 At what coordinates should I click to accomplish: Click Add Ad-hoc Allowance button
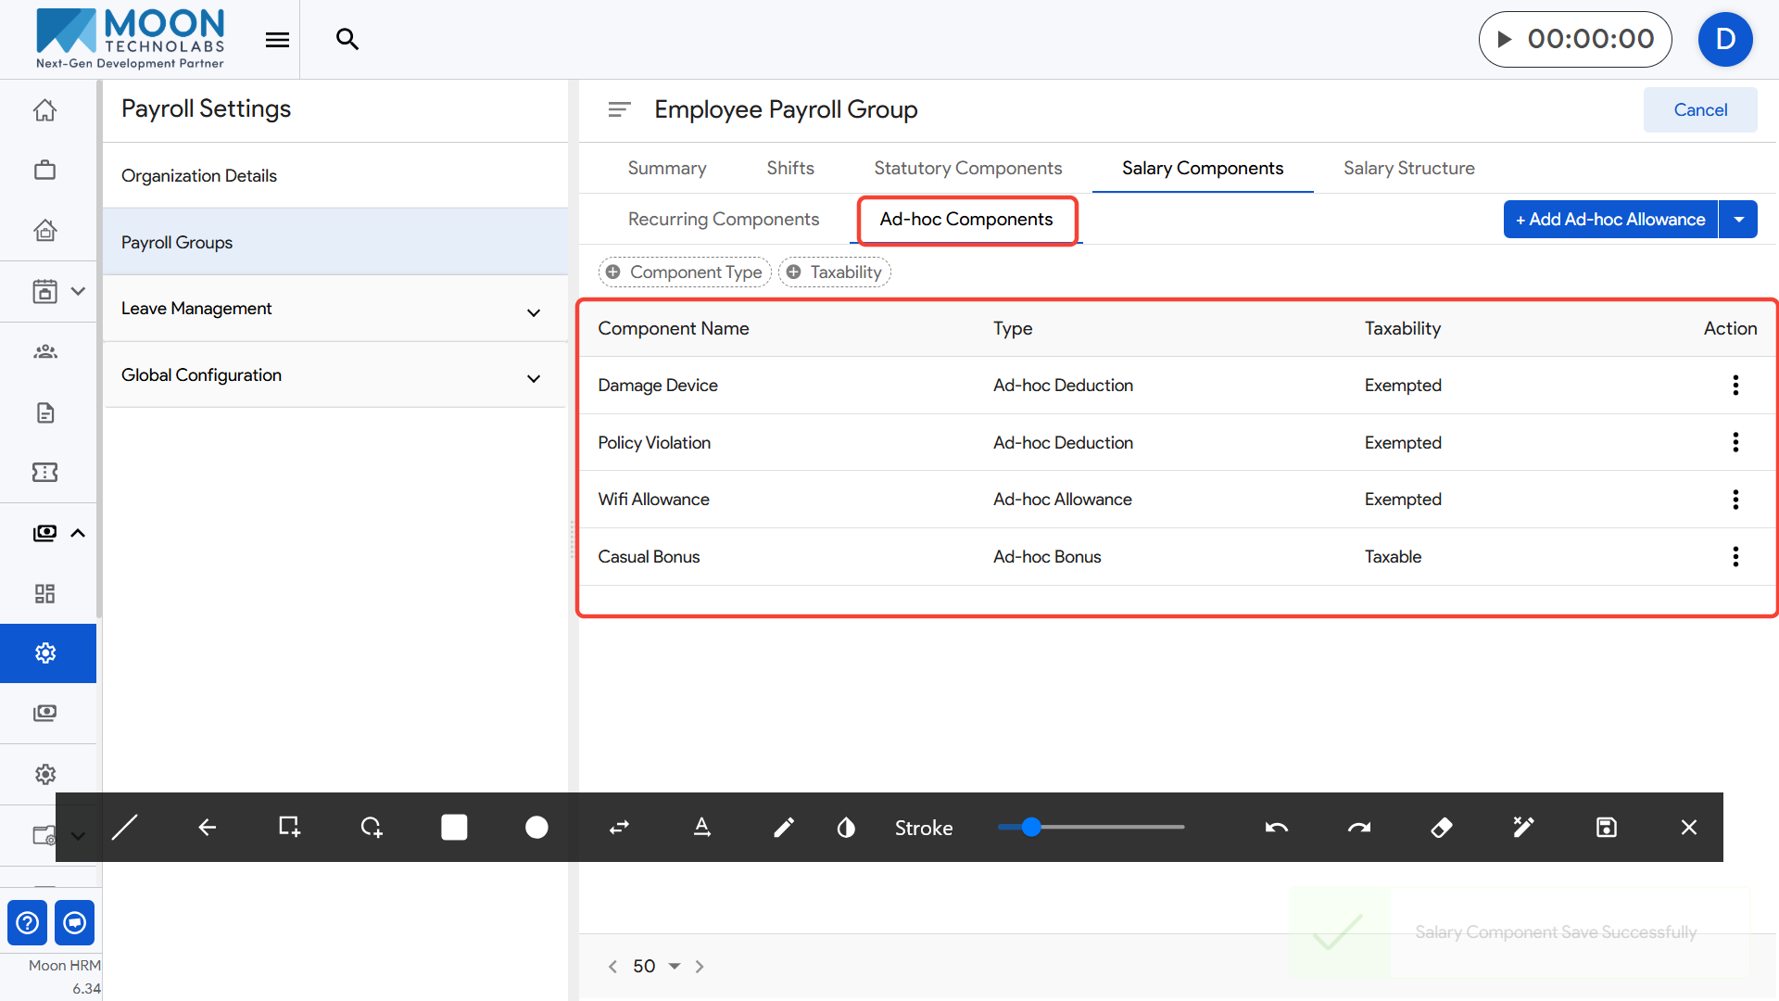1609,220
